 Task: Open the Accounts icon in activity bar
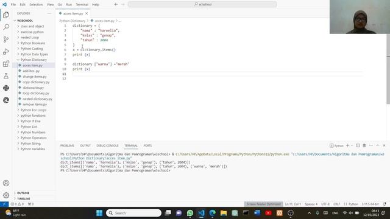coord(6,183)
